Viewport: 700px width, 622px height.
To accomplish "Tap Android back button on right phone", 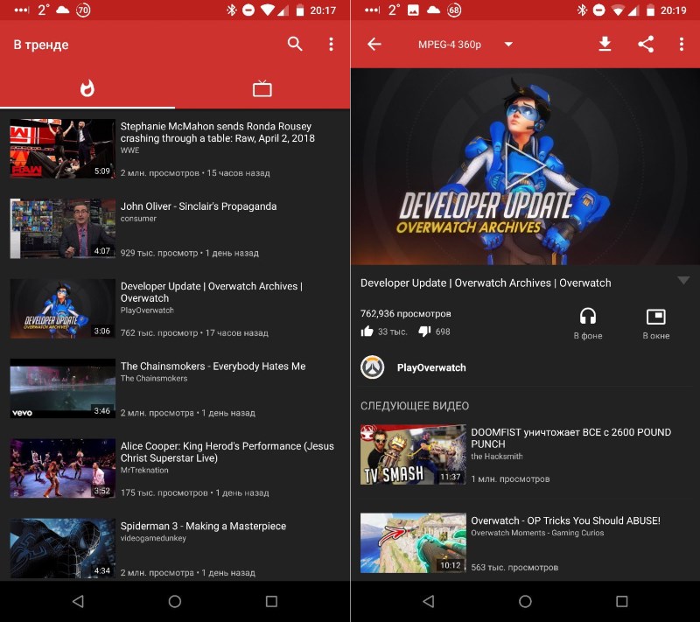I will [429, 601].
